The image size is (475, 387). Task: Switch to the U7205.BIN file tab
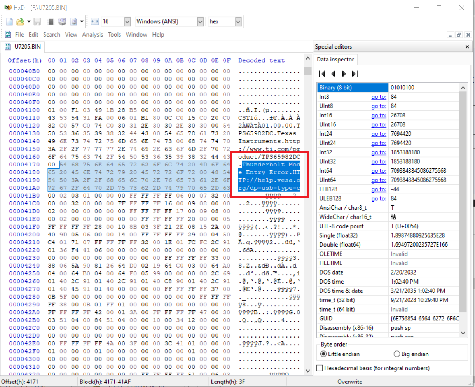coord(27,47)
